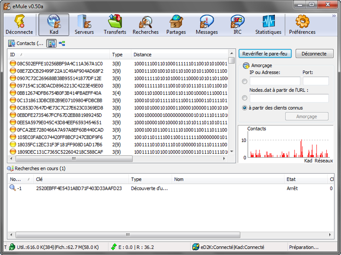Show the Statistiques section
The image size is (341, 255).
point(268,24)
